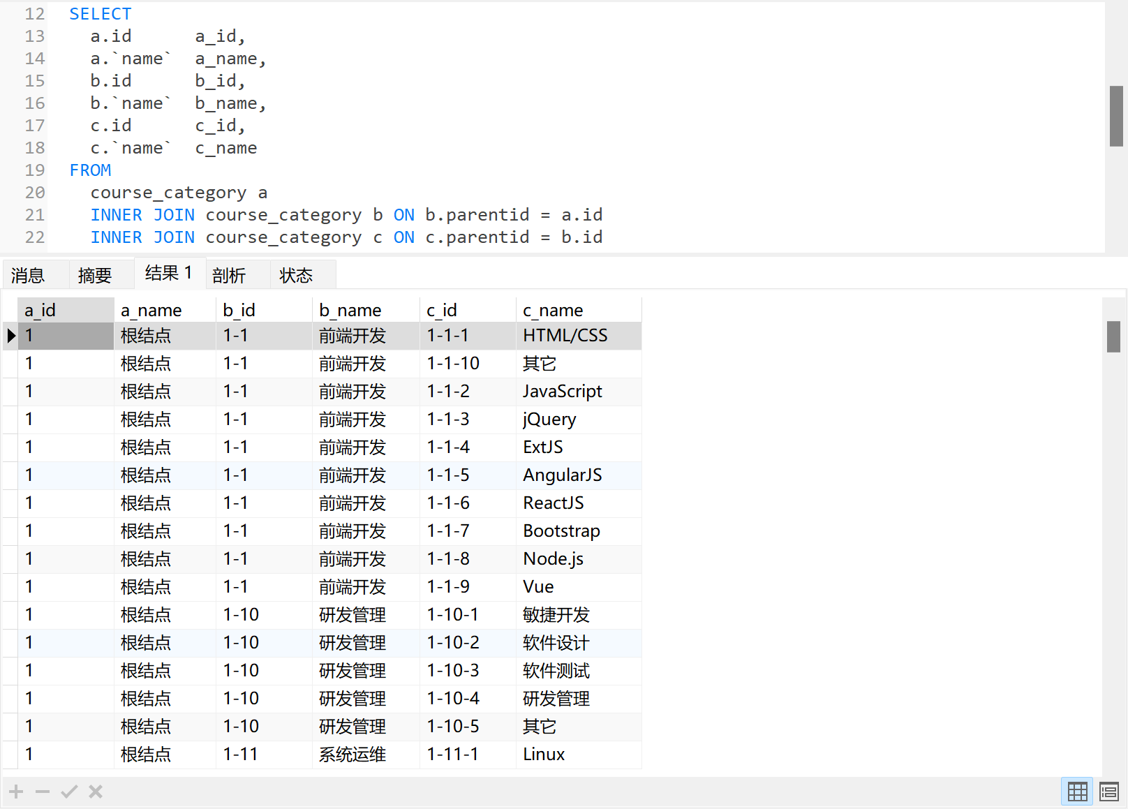The image size is (1128, 809).
Task: Select the 结果 1 tab
Action: 169,273
